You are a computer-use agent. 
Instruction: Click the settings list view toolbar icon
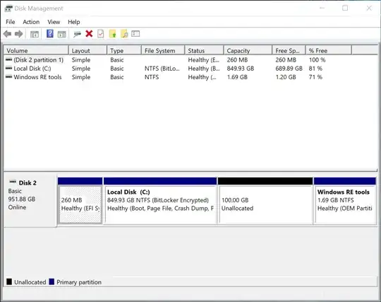[135, 34]
